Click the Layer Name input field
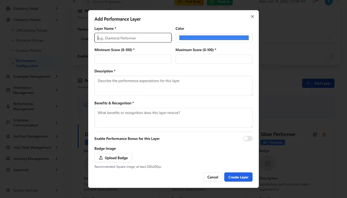The height and width of the screenshot is (198, 347). click(x=133, y=38)
